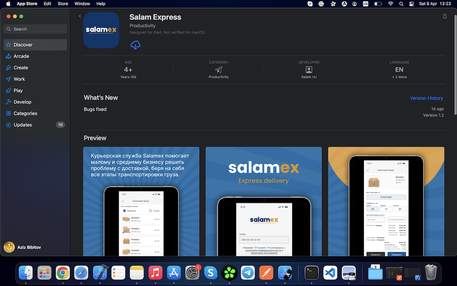This screenshot has height=286, width=457.
Task: Open the Share button at top right
Action: (445, 16)
